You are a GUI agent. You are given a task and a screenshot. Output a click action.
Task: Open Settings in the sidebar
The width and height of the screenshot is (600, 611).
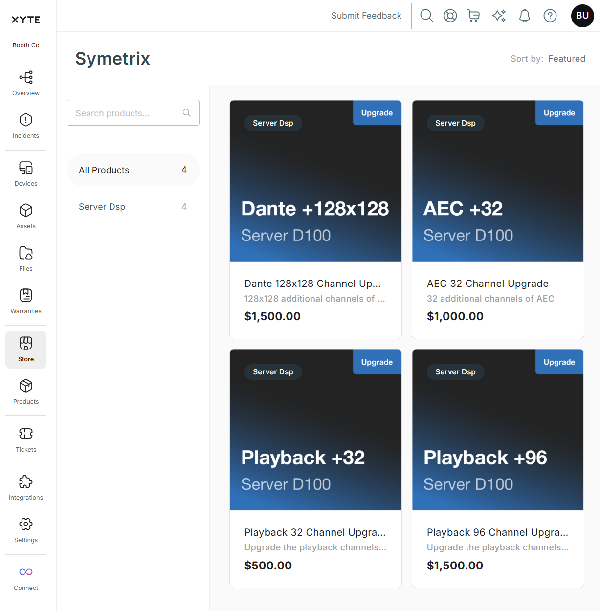click(x=26, y=530)
